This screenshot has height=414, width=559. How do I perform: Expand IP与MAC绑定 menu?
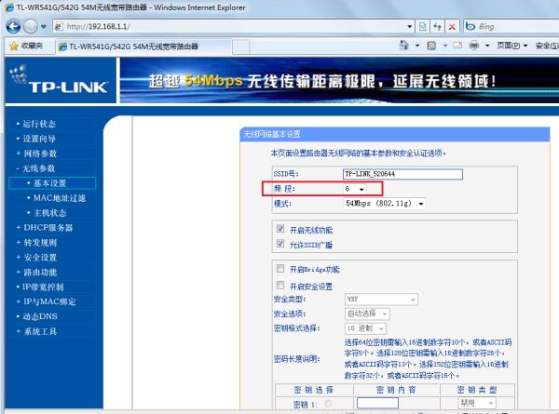coord(49,301)
